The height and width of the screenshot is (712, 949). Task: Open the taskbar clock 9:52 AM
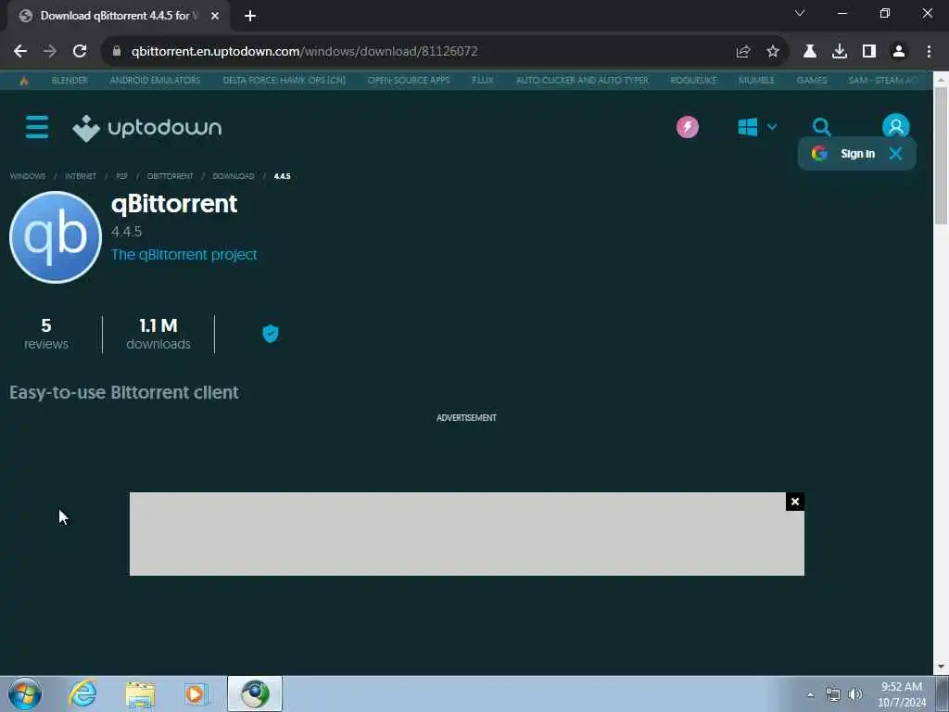tap(901, 694)
